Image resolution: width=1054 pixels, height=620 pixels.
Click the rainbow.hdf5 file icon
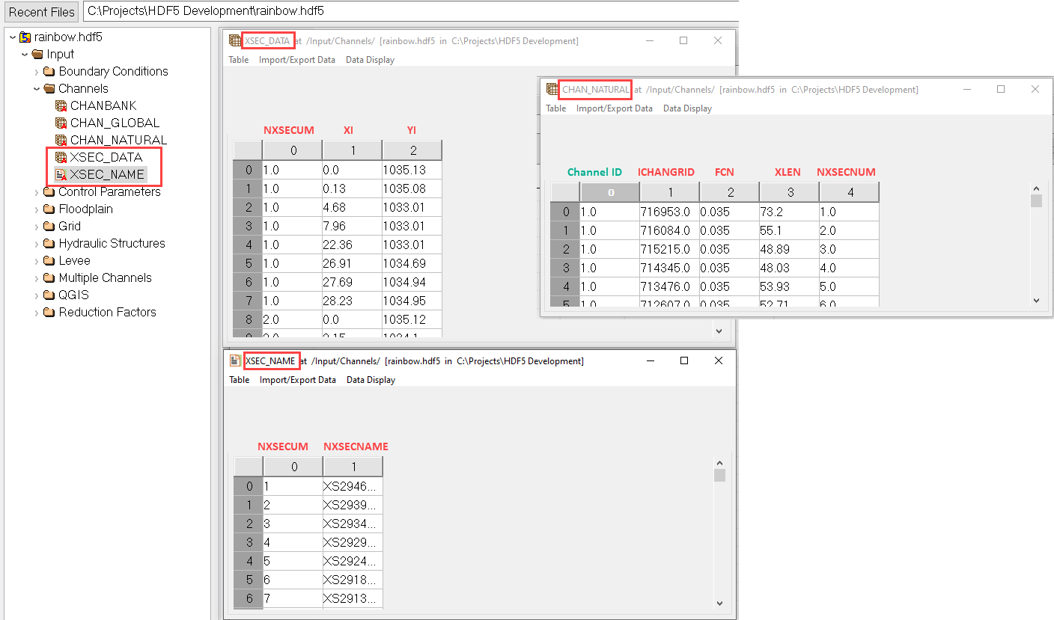(25, 37)
